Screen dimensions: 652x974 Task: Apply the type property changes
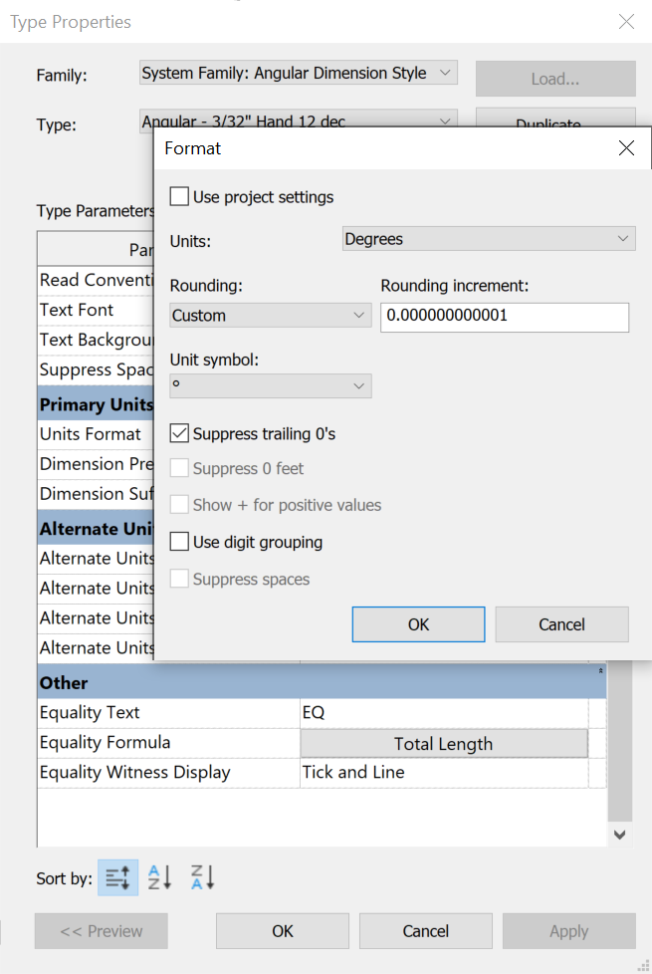(568, 931)
